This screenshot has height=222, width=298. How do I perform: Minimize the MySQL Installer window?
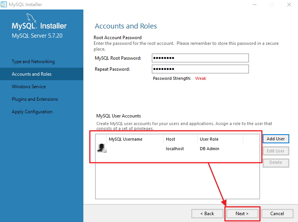click(x=255, y=5)
